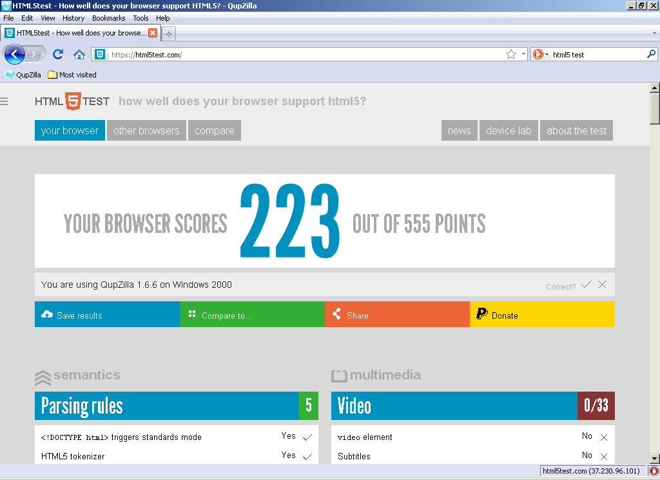
Task: Open the View menu
Action: point(48,18)
